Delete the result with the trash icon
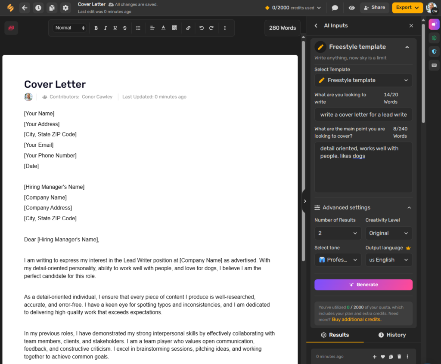Viewport: 441px width, 364px height. point(399,357)
